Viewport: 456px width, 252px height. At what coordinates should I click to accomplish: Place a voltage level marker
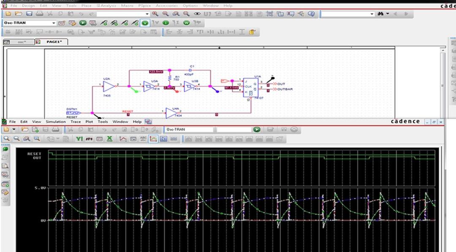(103, 23)
